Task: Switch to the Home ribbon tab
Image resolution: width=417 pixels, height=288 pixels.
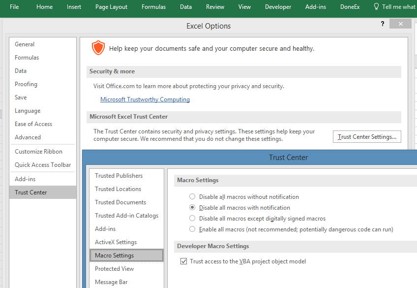Action: coord(44,7)
